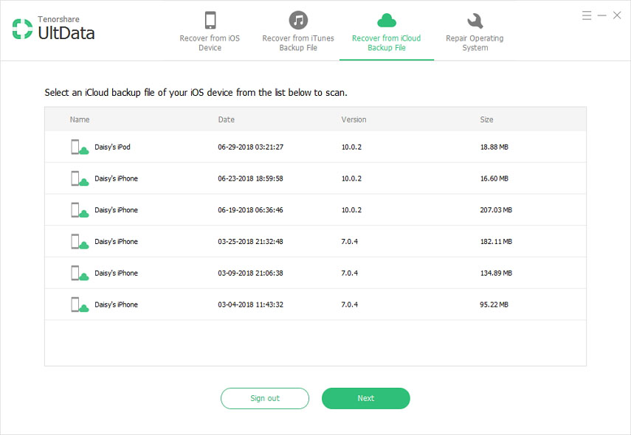The width and height of the screenshot is (631, 435).
Task: Click the device icon for Daisy's iPod
Action: point(80,147)
